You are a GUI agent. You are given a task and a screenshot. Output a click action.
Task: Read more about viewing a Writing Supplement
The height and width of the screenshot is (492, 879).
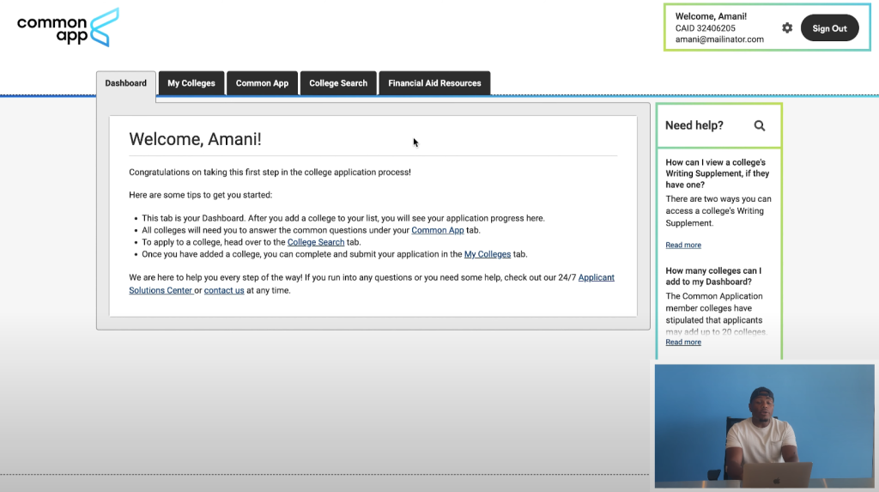pos(683,245)
